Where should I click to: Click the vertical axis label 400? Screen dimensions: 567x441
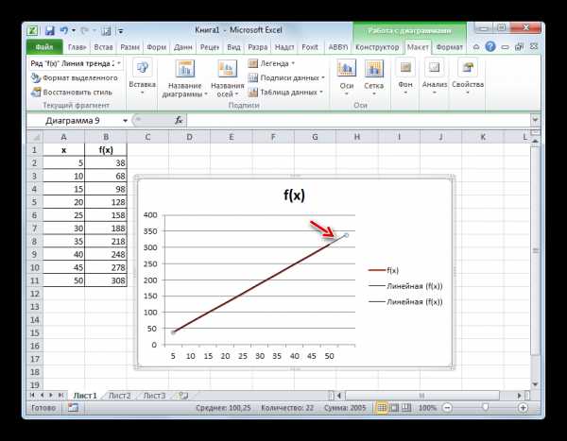pos(150,215)
